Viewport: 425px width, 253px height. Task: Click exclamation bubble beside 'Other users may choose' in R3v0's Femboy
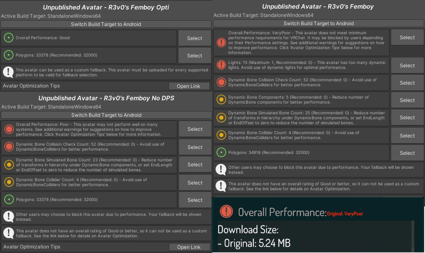[221, 170]
